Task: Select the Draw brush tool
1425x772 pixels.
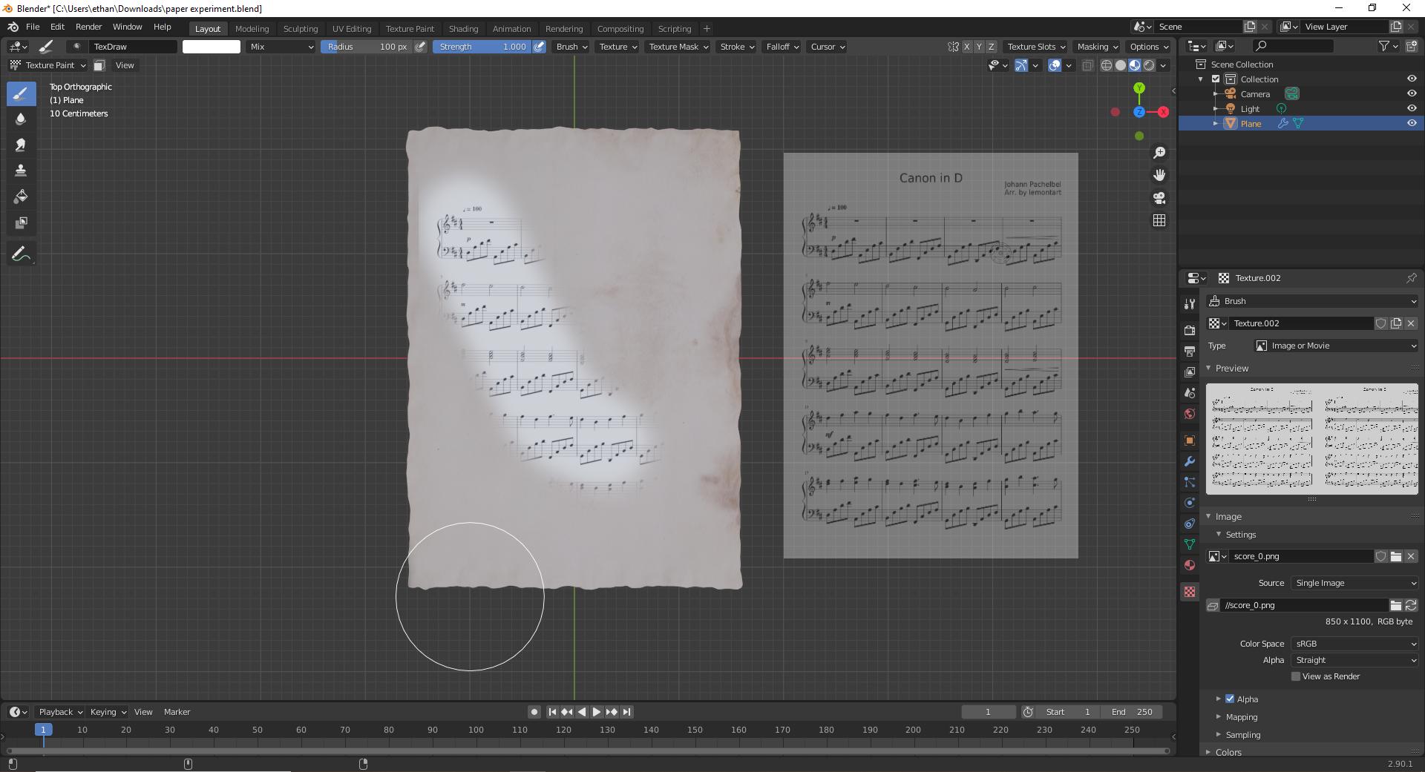Action: (21, 93)
